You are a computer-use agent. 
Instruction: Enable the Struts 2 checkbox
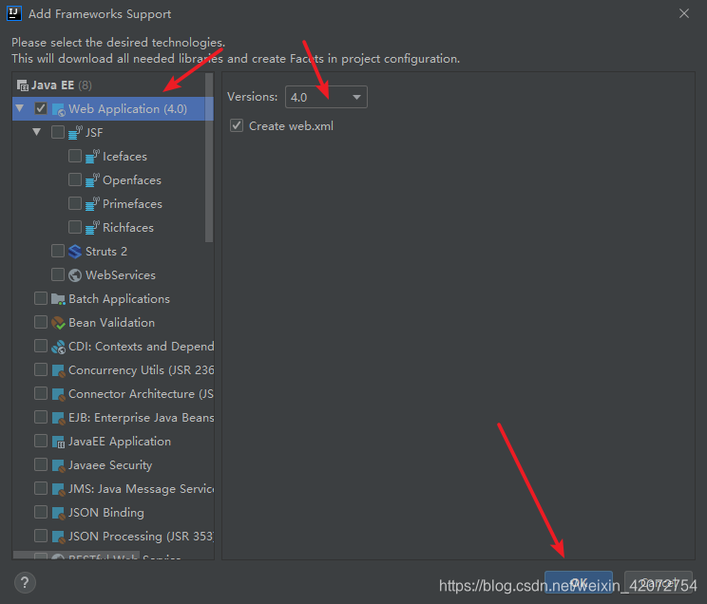(x=58, y=251)
